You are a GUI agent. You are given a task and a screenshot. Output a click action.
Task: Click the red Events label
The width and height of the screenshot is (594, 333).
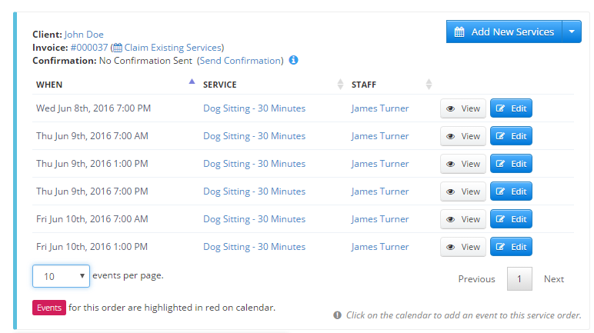tap(49, 308)
